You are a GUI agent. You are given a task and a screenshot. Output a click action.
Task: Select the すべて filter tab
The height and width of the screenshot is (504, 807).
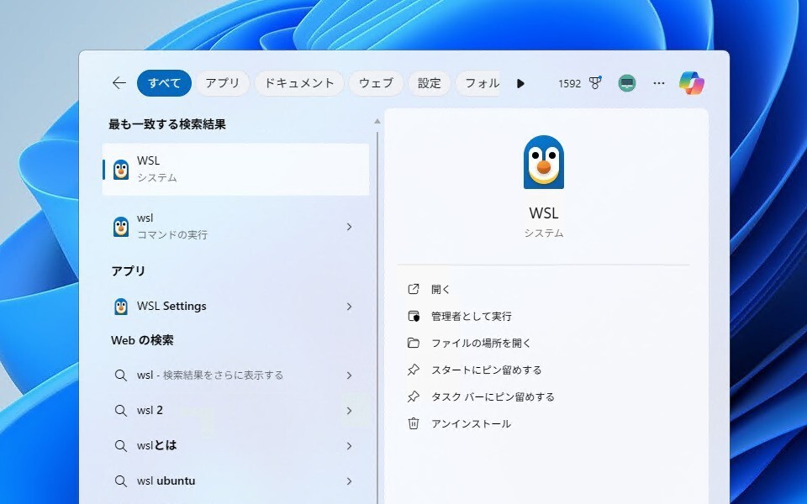tap(164, 83)
